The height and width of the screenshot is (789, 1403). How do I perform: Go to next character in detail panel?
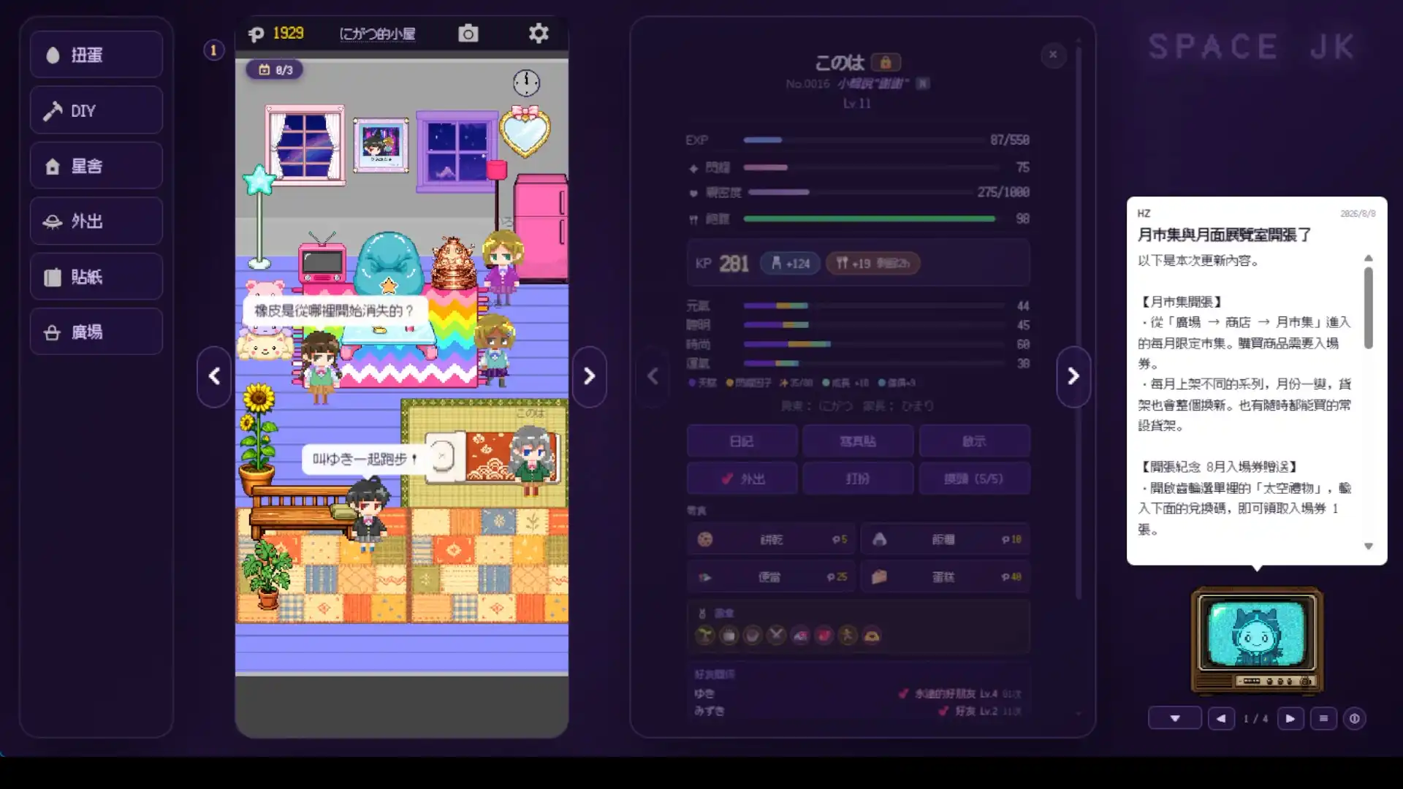(x=1073, y=376)
